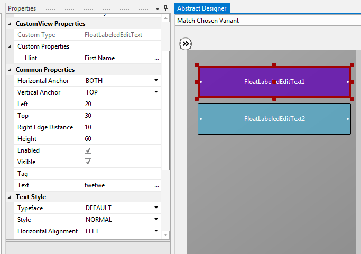Click the properties vertical scrollbar thumb
This screenshot has height=254, width=361.
(165, 110)
